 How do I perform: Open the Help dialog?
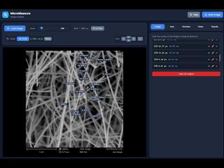pyautogui.click(x=194, y=15)
